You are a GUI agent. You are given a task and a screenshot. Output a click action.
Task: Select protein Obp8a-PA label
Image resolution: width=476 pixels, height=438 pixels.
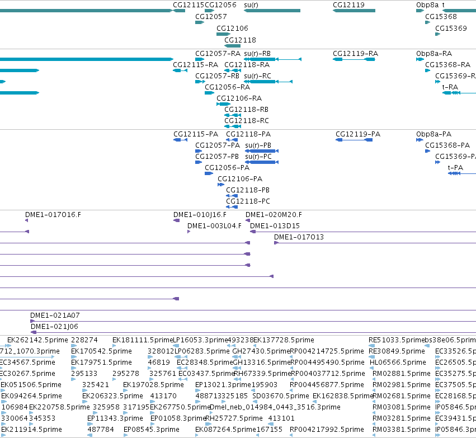434,134
